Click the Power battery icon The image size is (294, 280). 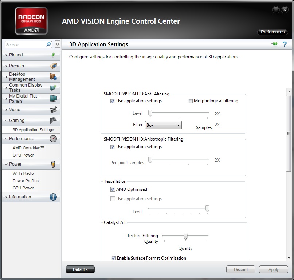click(53, 164)
